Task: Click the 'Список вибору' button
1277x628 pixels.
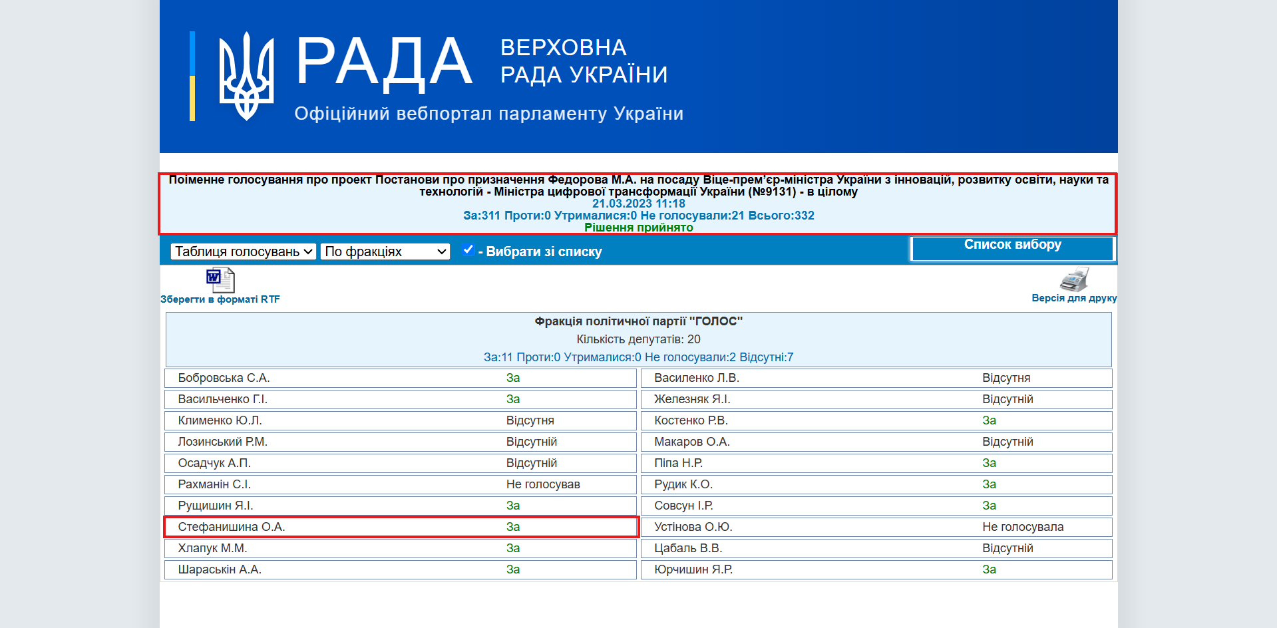Action: (x=1012, y=249)
